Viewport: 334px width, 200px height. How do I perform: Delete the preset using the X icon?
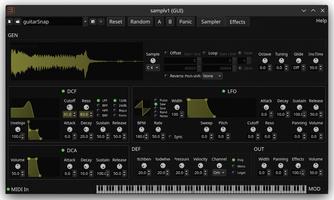(x=100, y=21)
